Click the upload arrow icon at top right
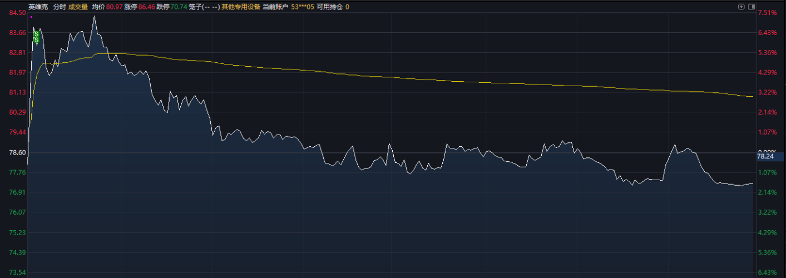 point(741,7)
